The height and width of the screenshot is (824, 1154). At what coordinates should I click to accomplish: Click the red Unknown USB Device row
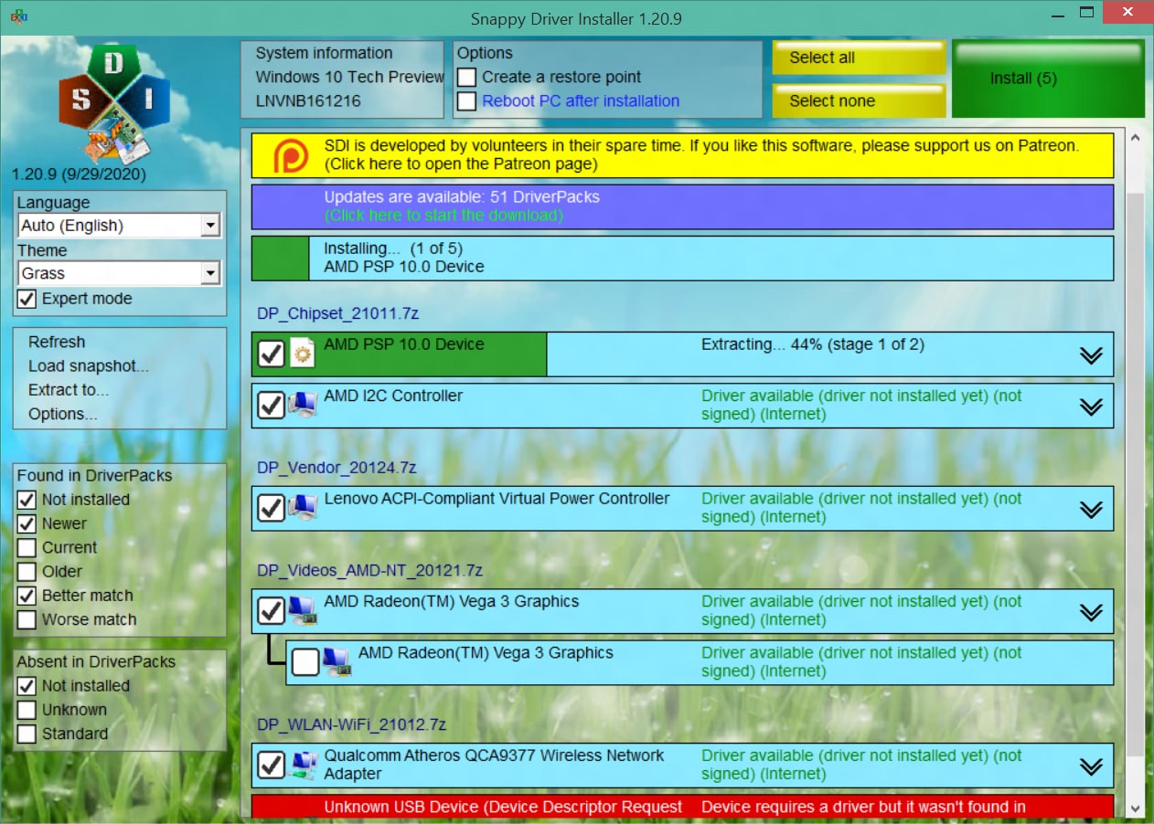[682, 806]
